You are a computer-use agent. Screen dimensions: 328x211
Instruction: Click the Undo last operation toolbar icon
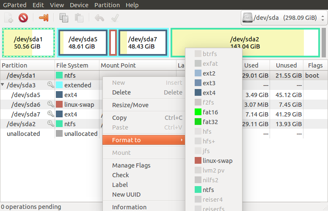click(x=99, y=18)
